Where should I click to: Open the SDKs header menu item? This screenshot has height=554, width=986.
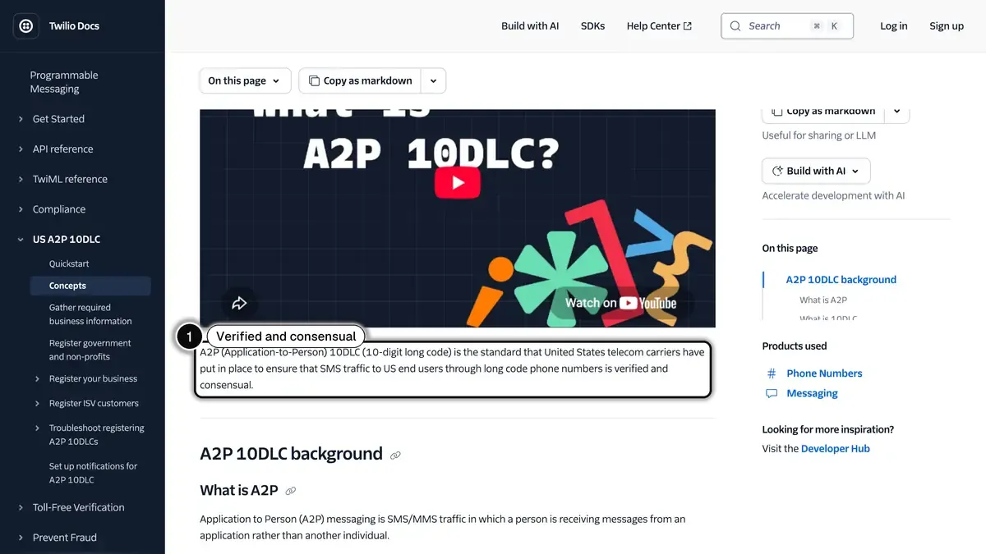[x=592, y=26]
